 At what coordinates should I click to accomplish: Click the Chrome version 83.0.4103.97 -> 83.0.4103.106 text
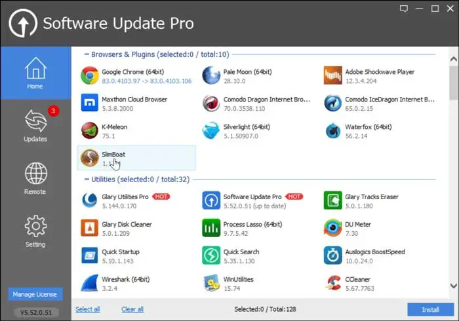147,81
